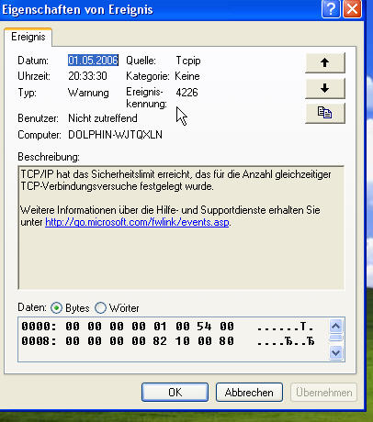Image resolution: width=373 pixels, height=422 pixels.
Task: Switch to the Ereignis tab
Action: tap(28, 37)
